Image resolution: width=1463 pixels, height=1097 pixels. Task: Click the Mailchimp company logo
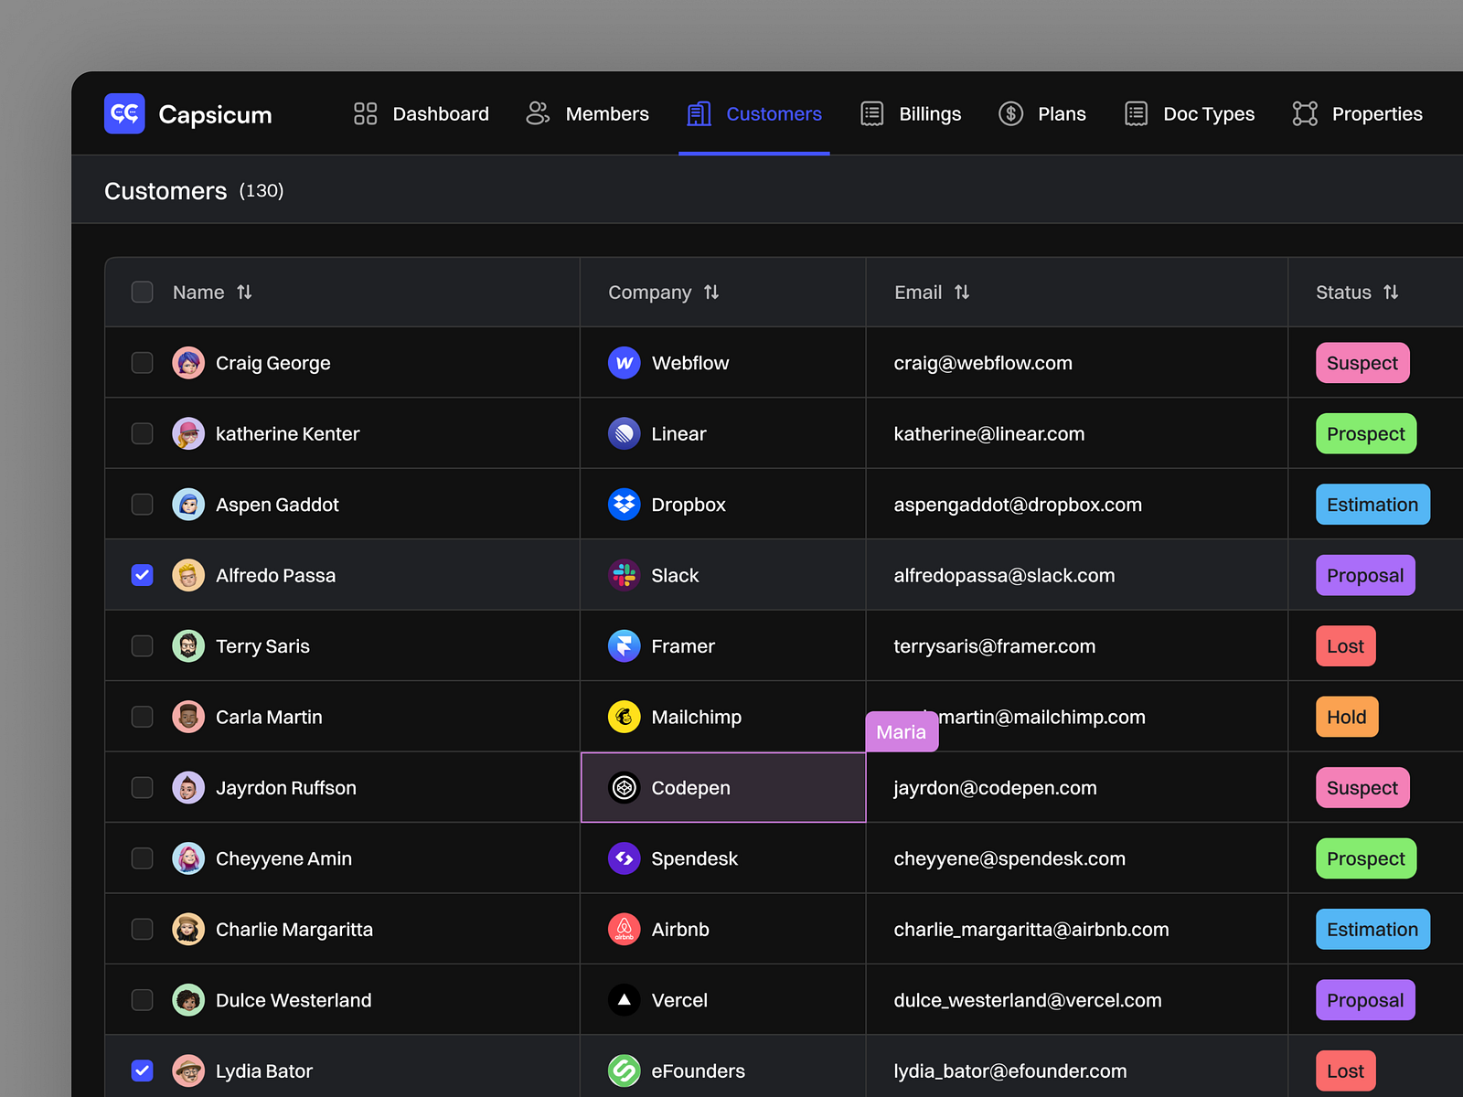tap(625, 717)
